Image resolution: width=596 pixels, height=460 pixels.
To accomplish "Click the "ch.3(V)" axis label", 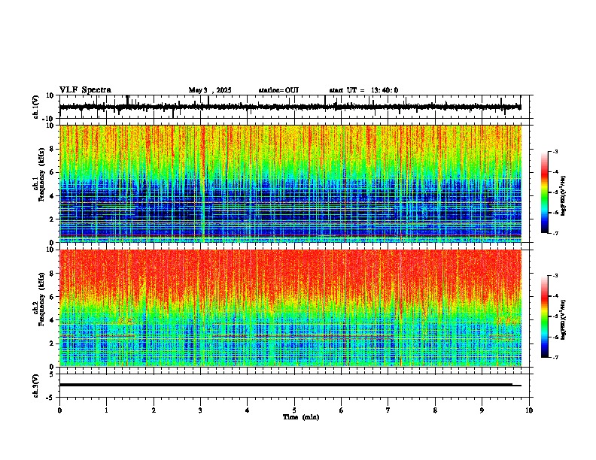I will tap(36, 386).
